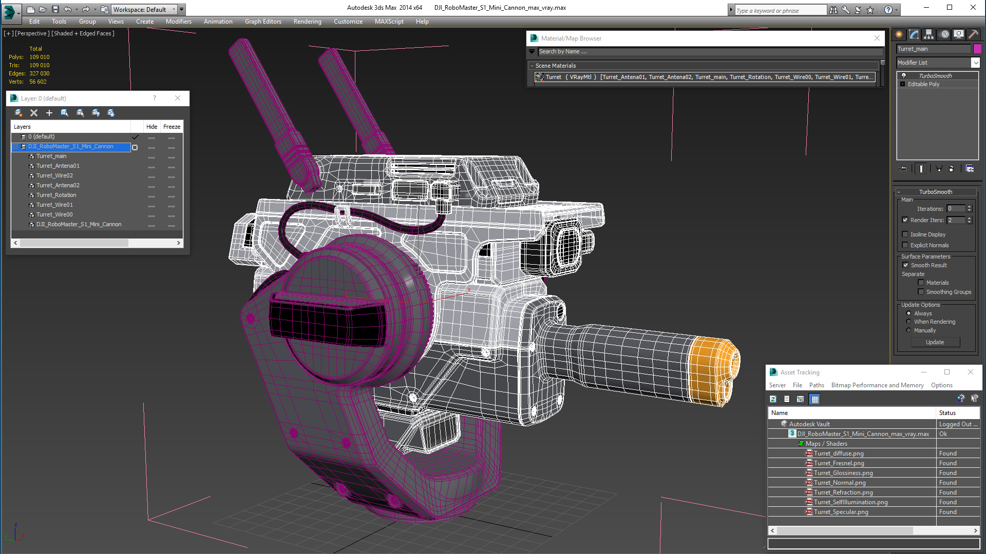This screenshot has height=554, width=986.
Task: Open Bitmap Performance and Memory menu
Action: [x=877, y=385]
